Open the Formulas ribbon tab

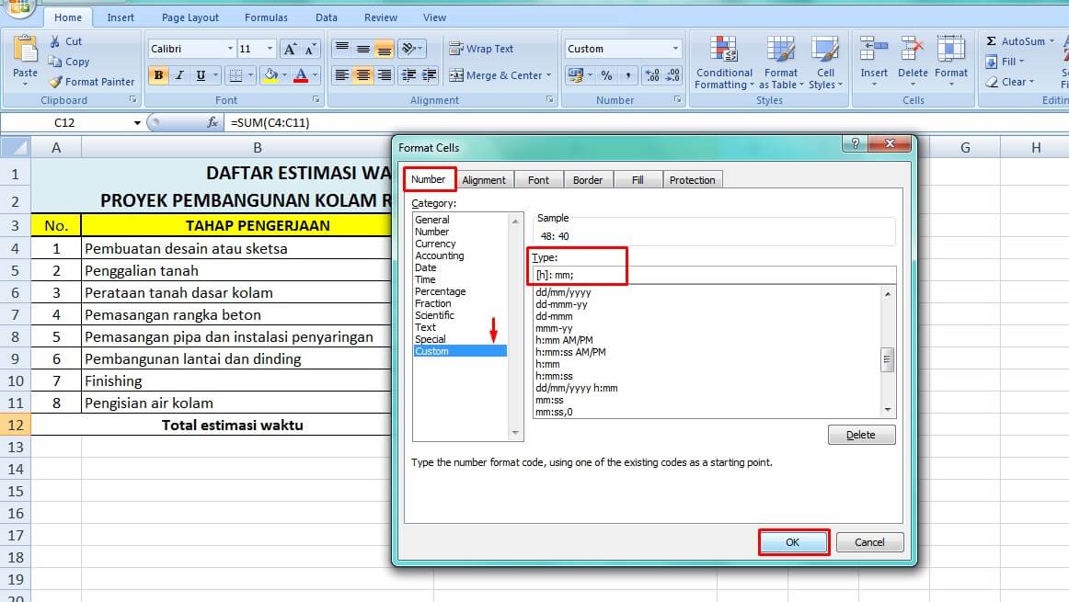266,16
